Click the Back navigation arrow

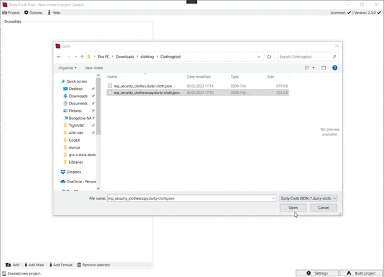tap(59, 57)
